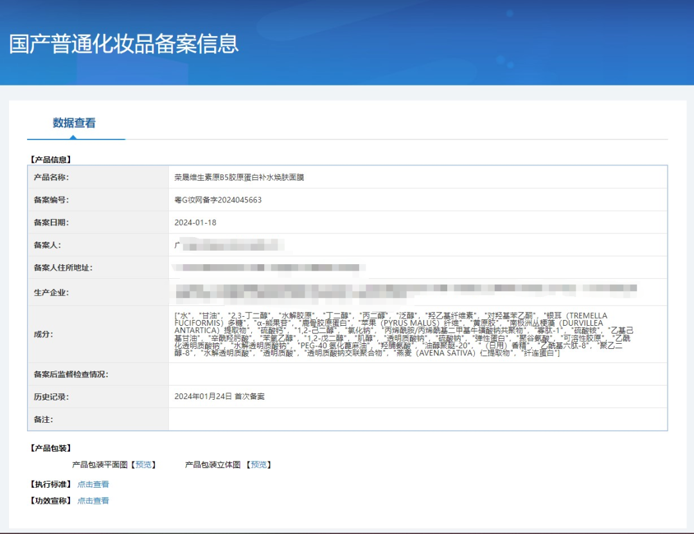This screenshot has height=534, width=694.
Task: Select the product name value text
Action: coord(239,177)
